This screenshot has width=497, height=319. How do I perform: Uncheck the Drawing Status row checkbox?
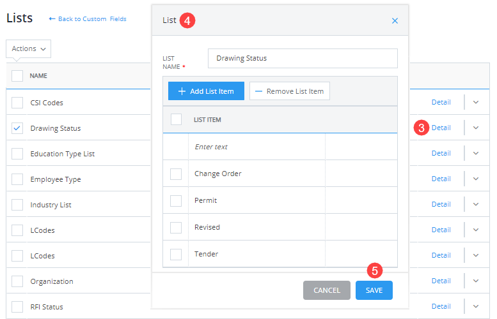point(17,128)
